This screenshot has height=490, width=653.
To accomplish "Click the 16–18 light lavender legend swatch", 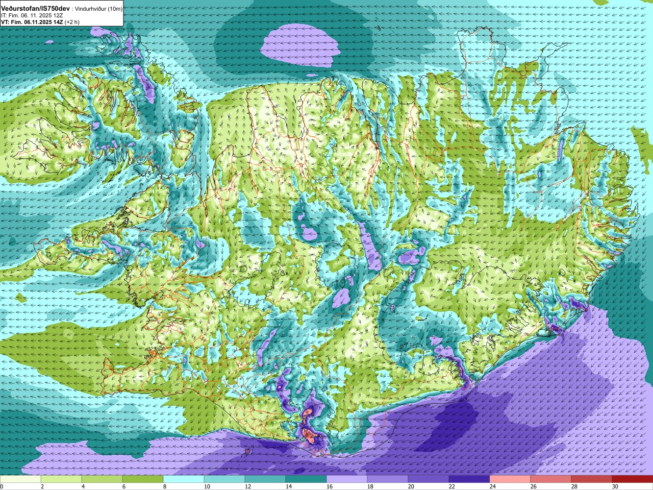I will click(x=347, y=479).
